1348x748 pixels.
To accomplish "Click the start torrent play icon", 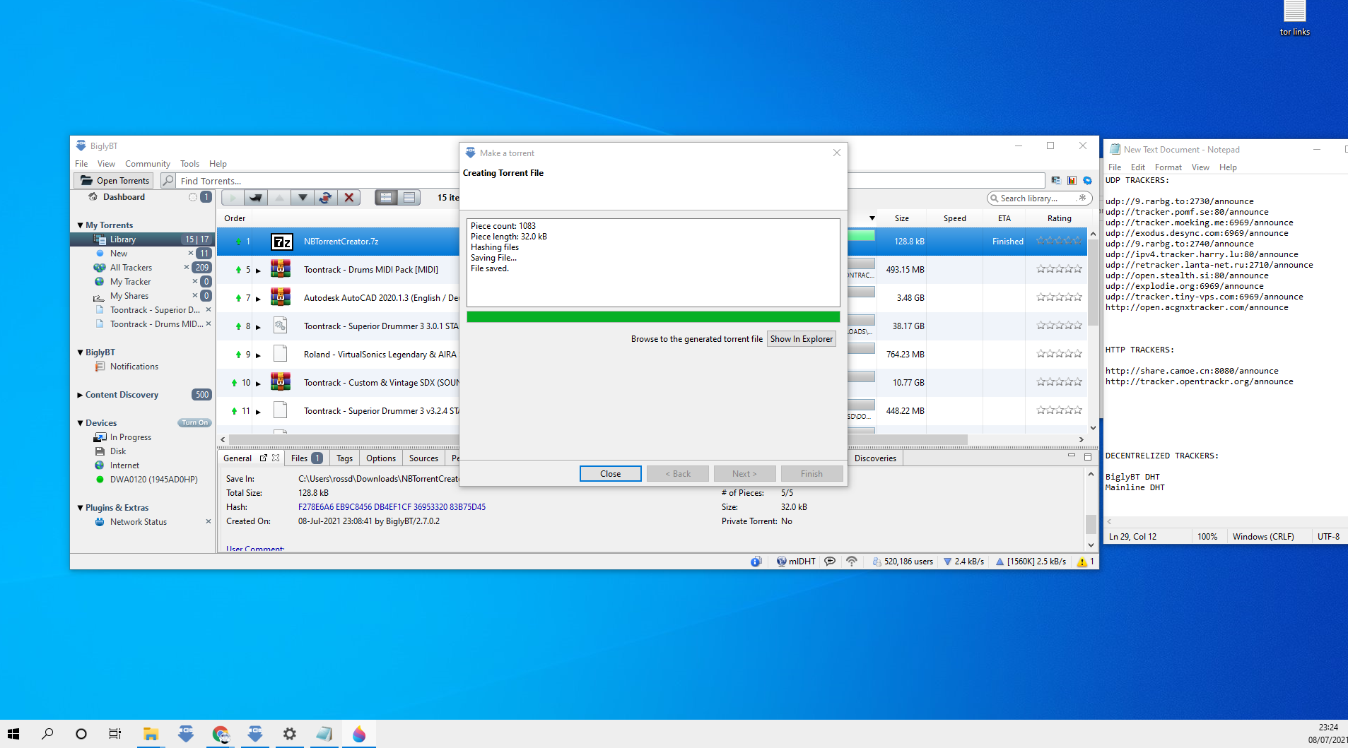I will pos(233,198).
